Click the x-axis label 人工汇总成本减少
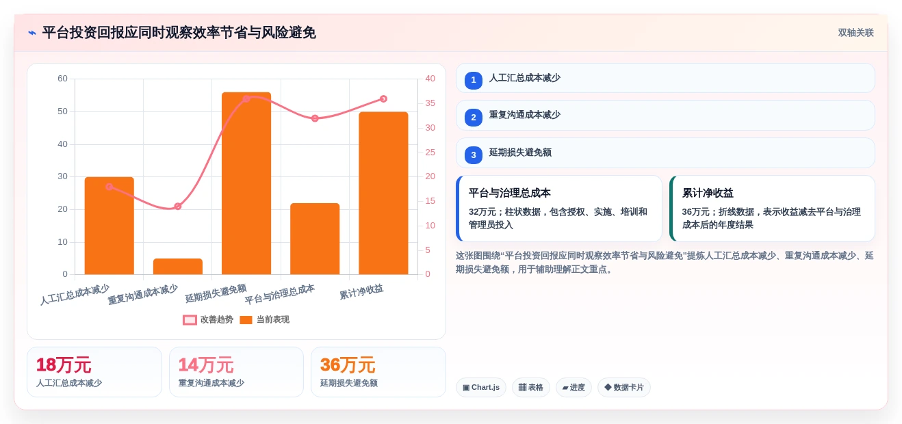The width and height of the screenshot is (902, 424). pos(75,295)
